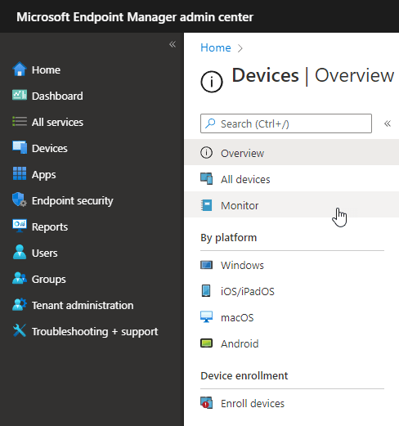Viewport: 399px width, 426px height.
Task: Select the All services list icon
Action: tap(20, 121)
